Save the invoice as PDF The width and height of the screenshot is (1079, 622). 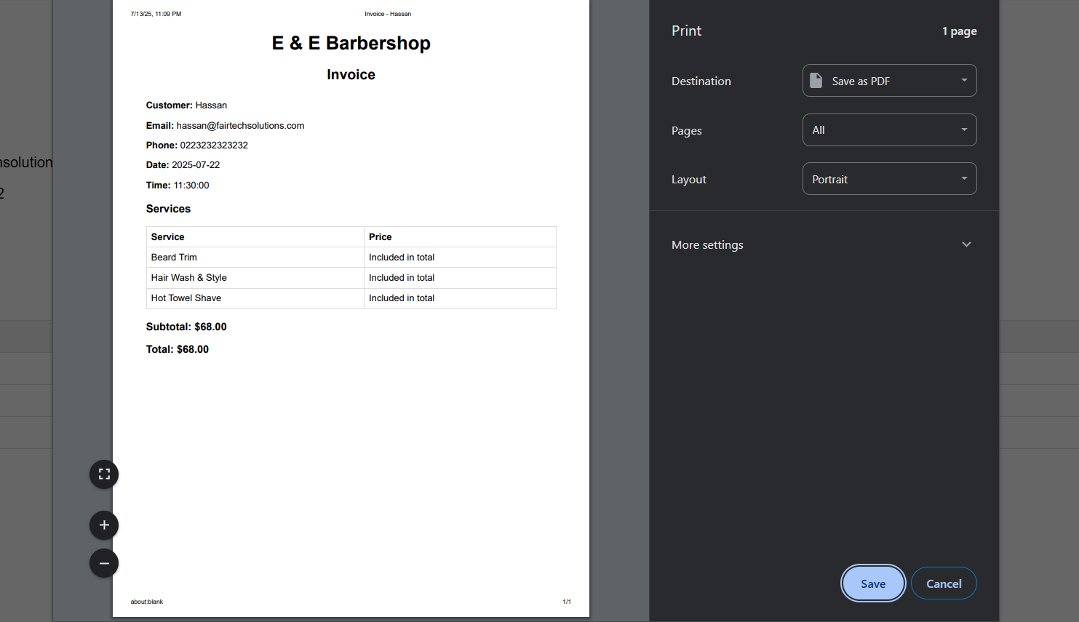pyautogui.click(x=873, y=583)
